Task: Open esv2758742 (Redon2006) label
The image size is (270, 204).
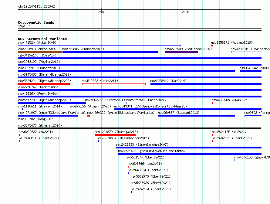Action: pos(38,87)
